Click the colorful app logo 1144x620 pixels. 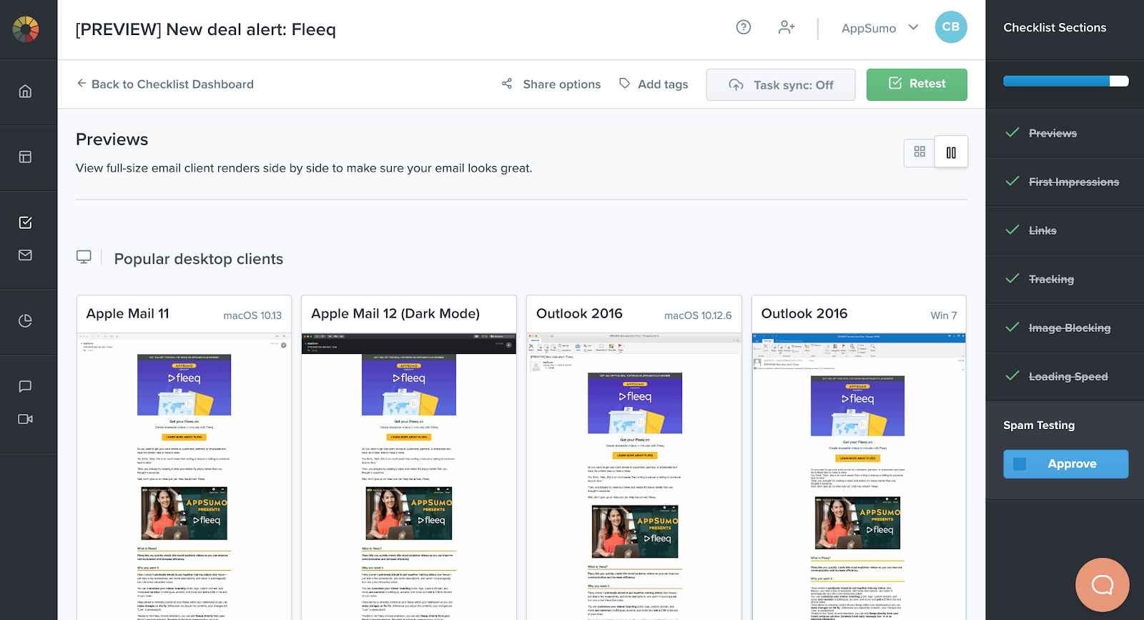pos(26,29)
